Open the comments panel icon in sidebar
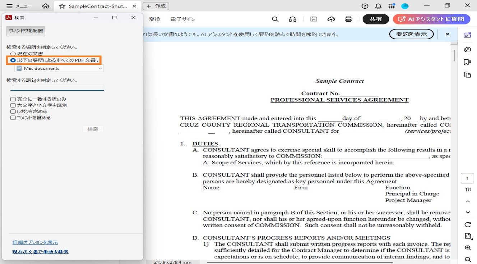 pos(467,49)
